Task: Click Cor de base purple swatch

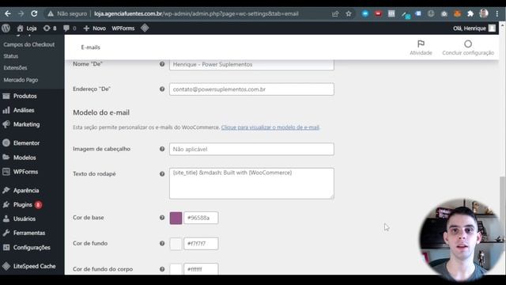Action: 176,218
